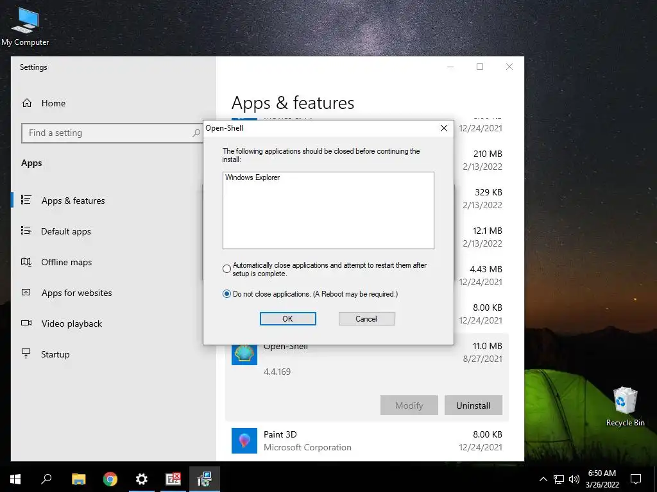Image resolution: width=657 pixels, height=492 pixels.
Task: Select 'Do not close applications' radio option
Action: coord(226,294)
